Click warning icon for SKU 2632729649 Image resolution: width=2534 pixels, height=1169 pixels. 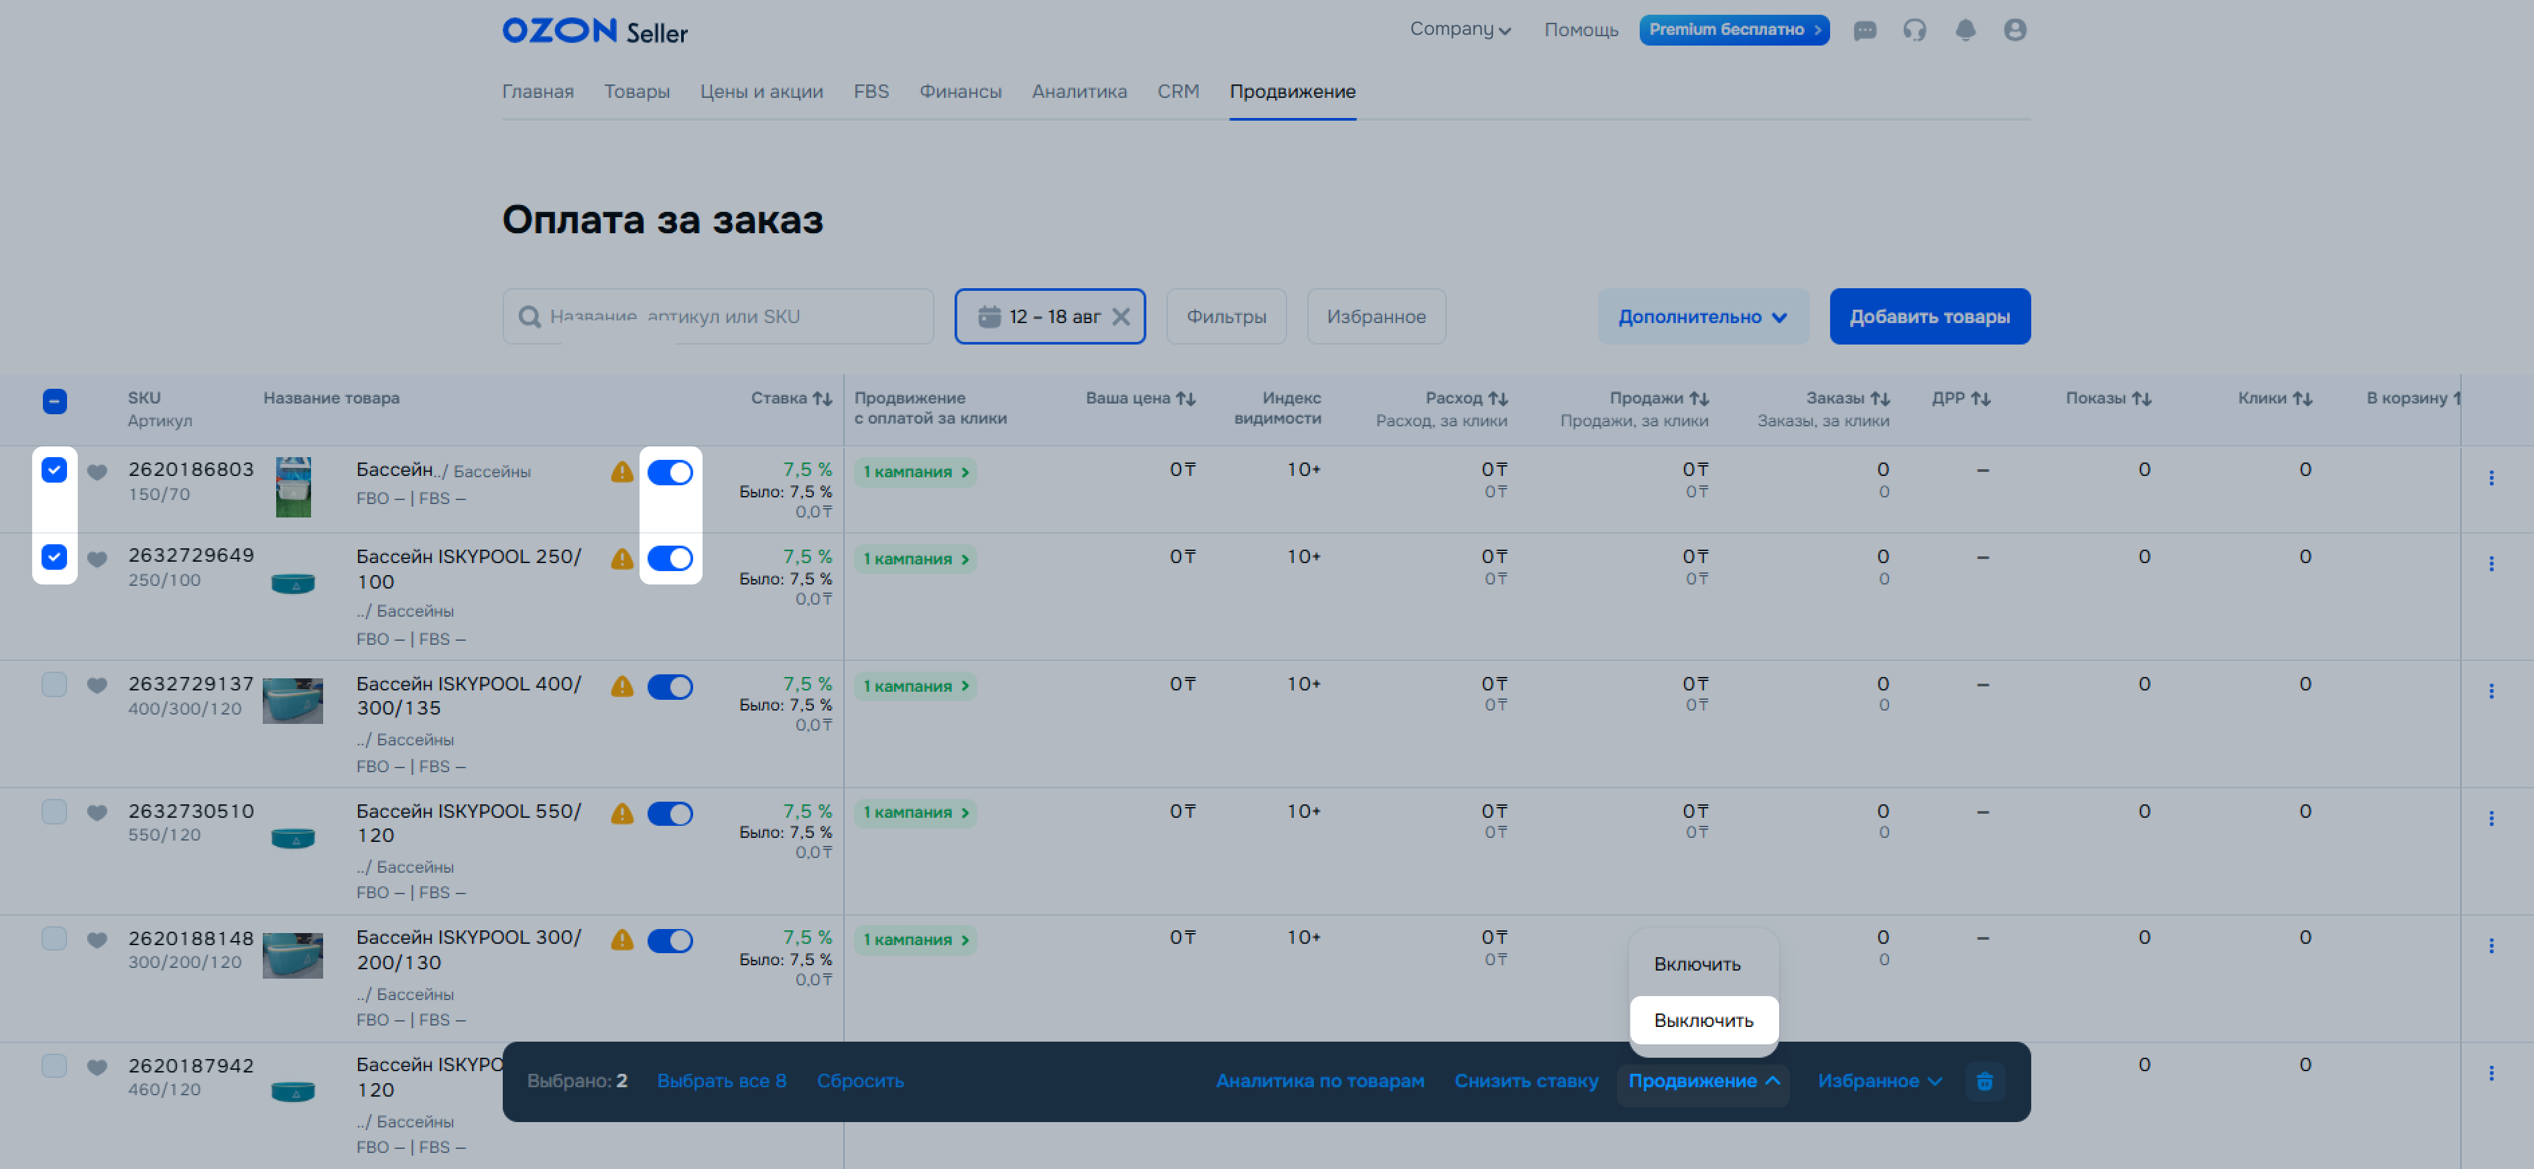coord(621,558)
